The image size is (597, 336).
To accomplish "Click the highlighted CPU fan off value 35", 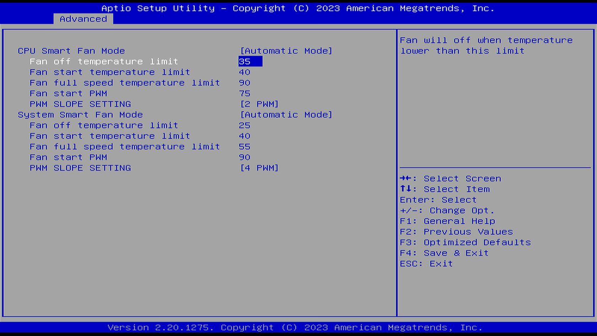I will pyautogui.click(x=250, y=62).
